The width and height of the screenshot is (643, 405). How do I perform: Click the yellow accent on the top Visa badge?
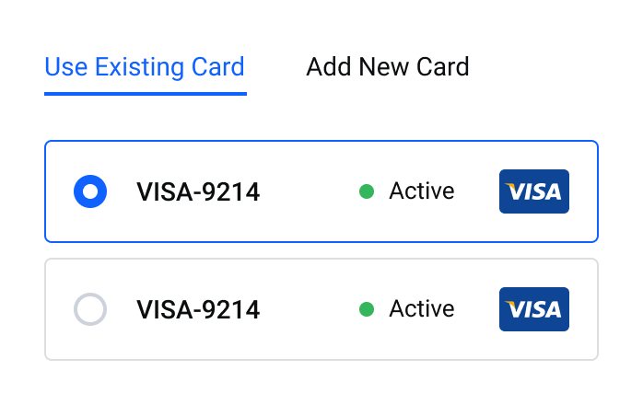click(x=512, y=187)
